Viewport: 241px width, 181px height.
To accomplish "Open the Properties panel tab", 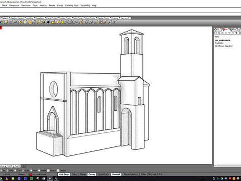I will tap(217, 29).
